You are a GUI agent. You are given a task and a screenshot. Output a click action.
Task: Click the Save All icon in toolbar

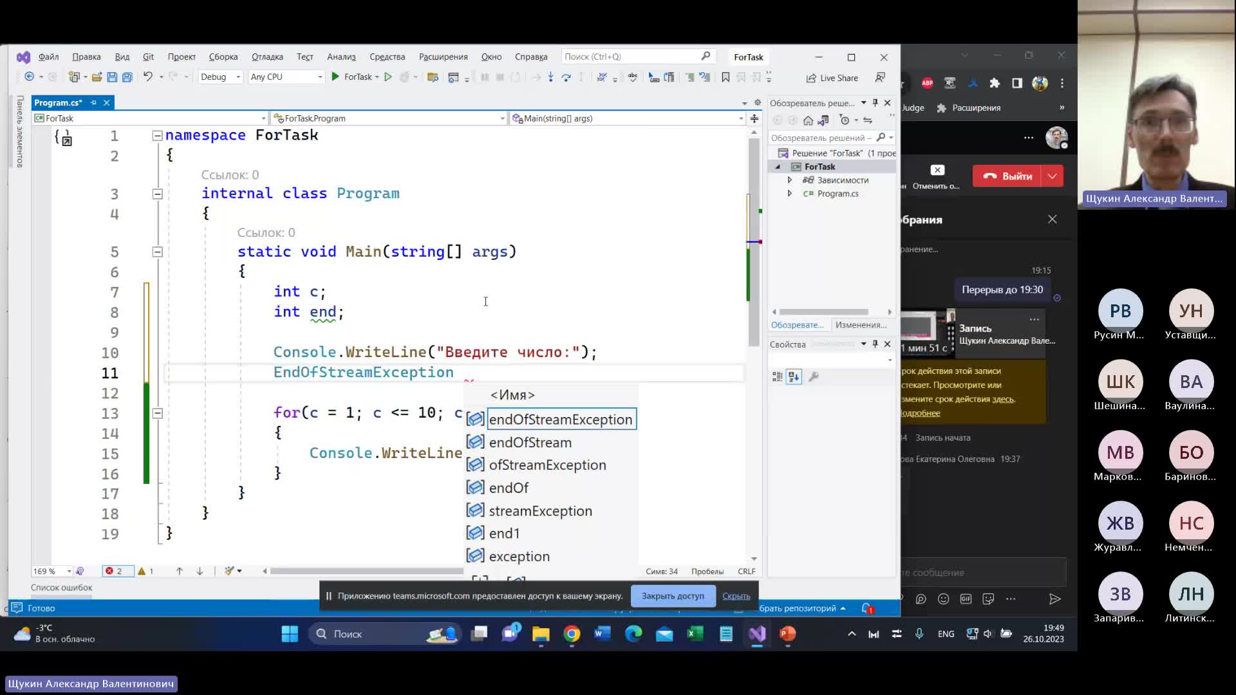(127, 77)
